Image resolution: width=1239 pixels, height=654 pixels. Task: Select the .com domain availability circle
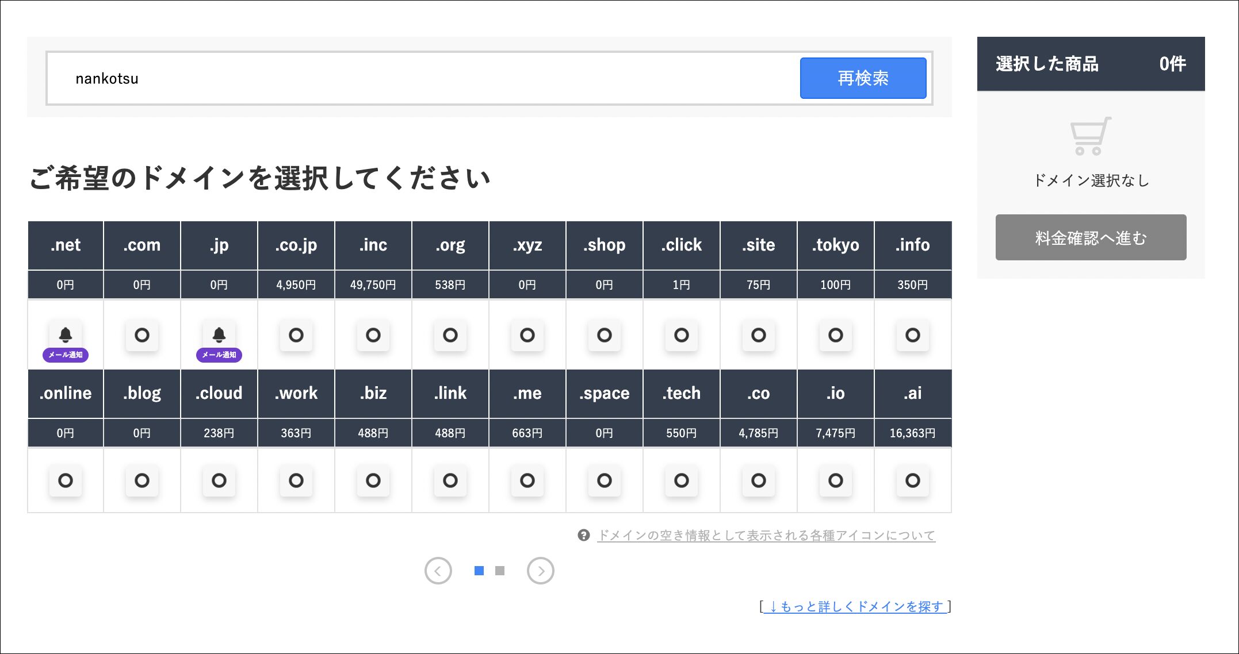pos(142,335)
